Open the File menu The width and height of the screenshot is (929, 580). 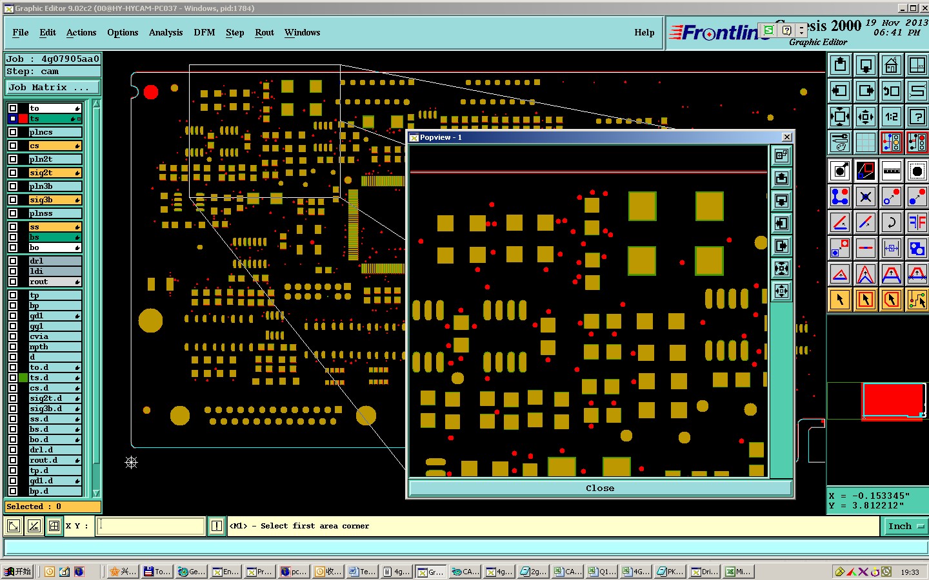point(21,32)
